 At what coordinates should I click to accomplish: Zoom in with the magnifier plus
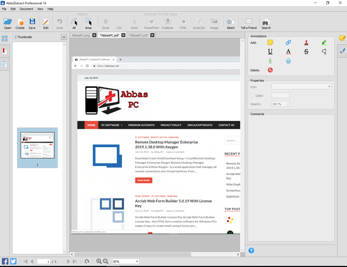pyautogui.click(x=99, y=261)
